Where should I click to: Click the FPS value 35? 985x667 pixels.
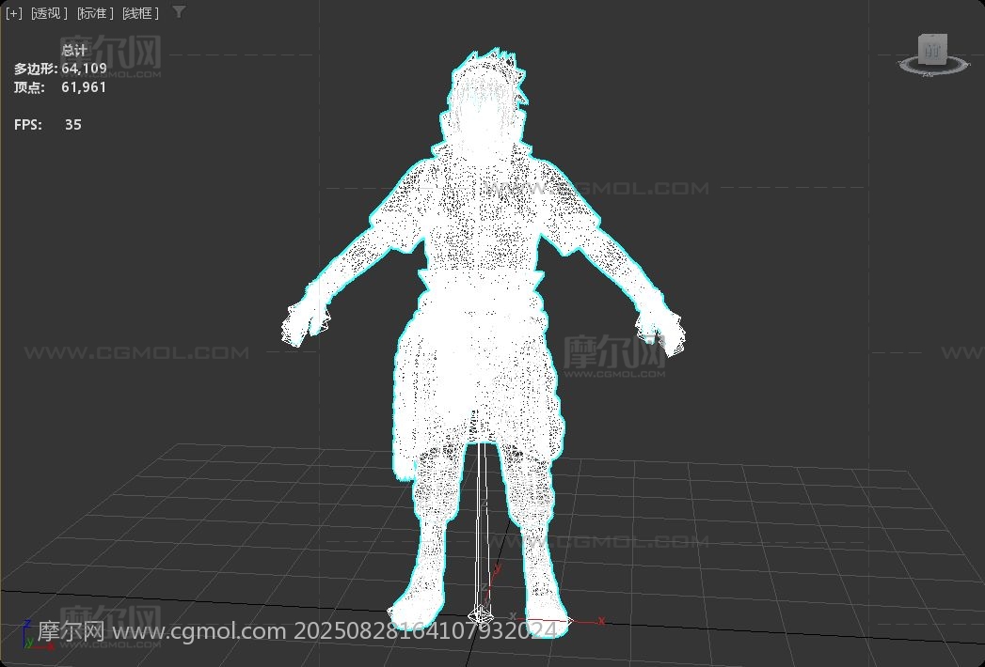(72, 124)
